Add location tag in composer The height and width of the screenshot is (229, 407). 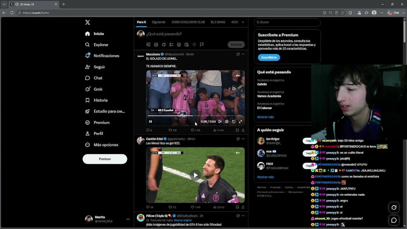click(x=194, y=45)
